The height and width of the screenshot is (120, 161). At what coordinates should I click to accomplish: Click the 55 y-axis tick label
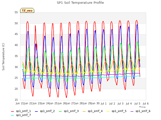[16, 12]
